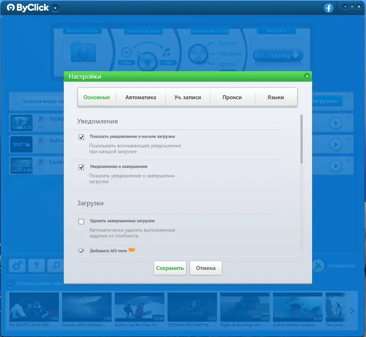Click the Выбрать качество label
The image size is (366, 337).
(x=210, y=31)
